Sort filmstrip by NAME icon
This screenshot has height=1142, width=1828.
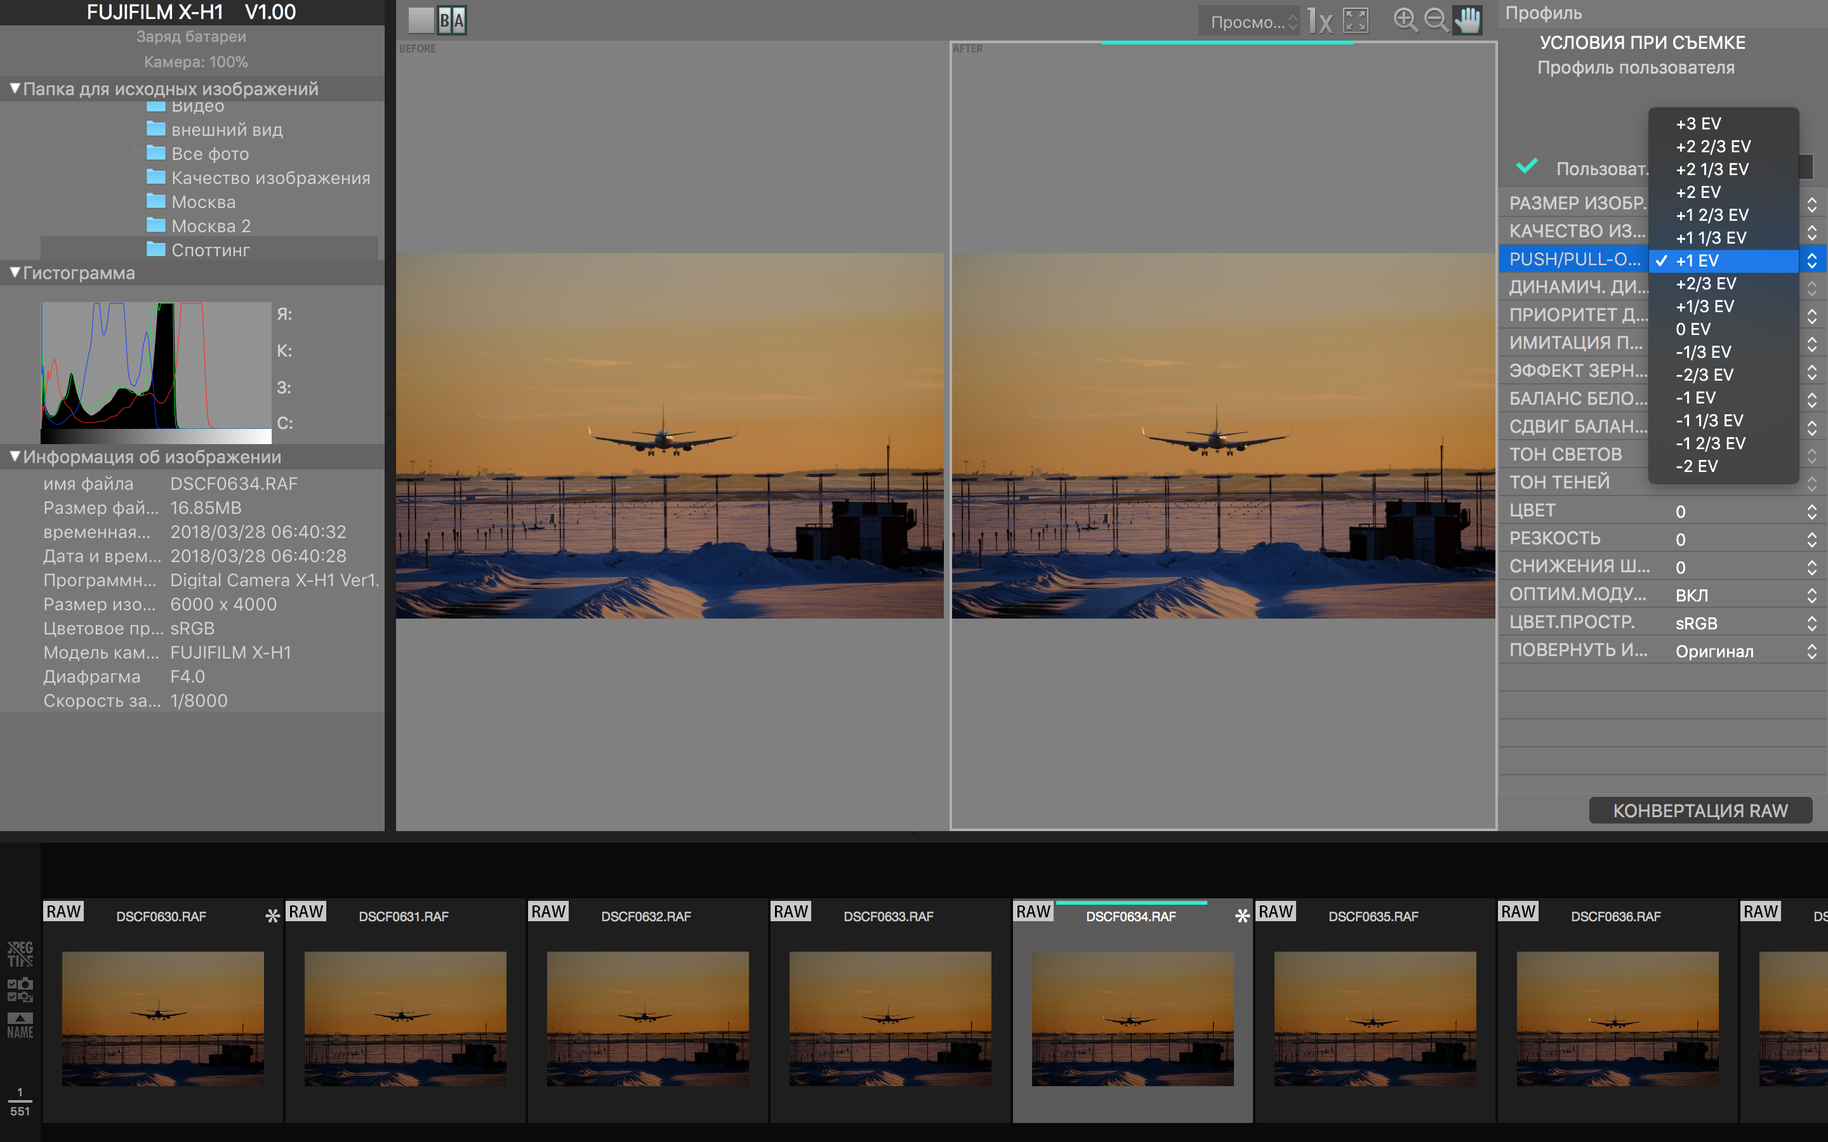tap(20, 1026)
